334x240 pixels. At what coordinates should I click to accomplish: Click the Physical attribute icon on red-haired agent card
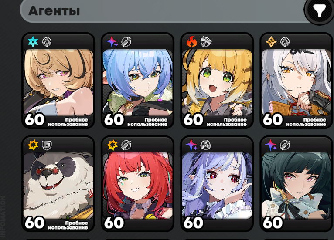pos(112,145)
